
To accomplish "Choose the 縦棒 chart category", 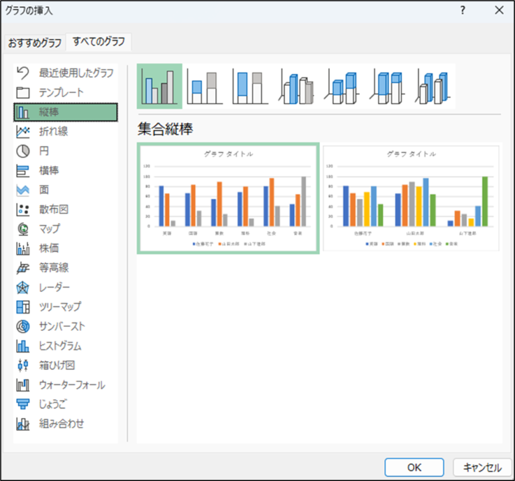I will pos(66,113).
